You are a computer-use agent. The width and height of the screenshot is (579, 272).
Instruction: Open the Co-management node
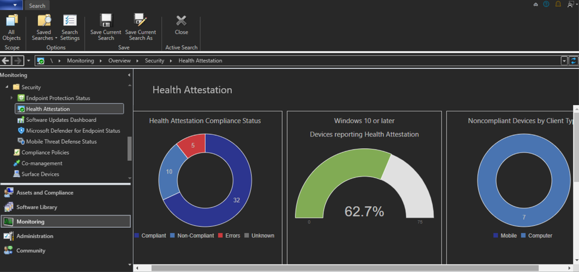[x=42, y=163]
